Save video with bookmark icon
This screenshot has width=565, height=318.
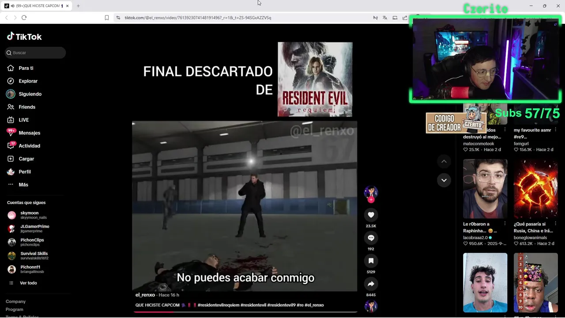tap(371, 261)
